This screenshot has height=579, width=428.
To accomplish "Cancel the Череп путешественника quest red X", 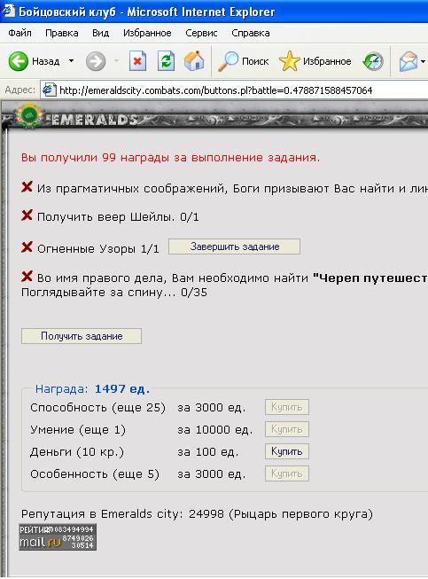I will (x=27, y=276).
